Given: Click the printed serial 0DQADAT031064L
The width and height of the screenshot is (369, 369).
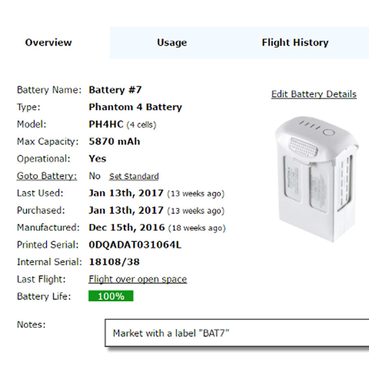Looking at the screenshot, I should 135,245.
